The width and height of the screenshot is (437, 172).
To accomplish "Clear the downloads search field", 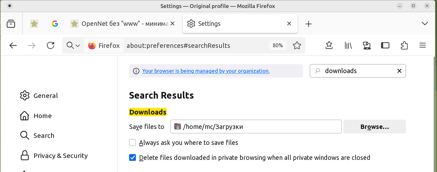I will coord(399,71).
